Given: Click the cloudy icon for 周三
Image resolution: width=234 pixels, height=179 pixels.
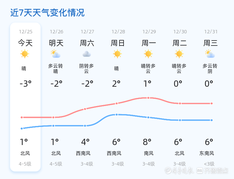Looking at the screenshot, I should click(210, 54).
